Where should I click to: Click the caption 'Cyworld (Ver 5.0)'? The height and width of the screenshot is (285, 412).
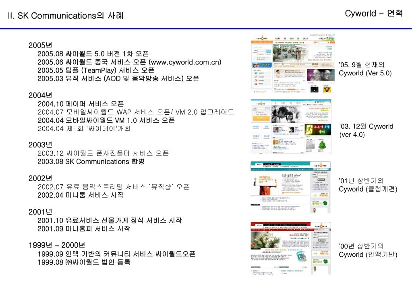point(365,73)
